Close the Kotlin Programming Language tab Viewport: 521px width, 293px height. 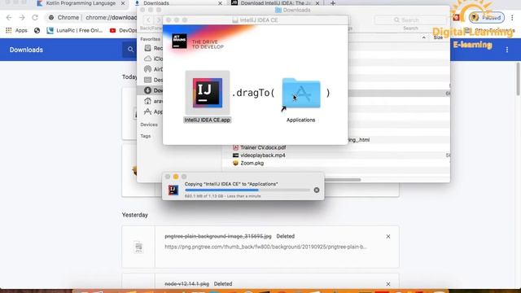coord(123,3)
